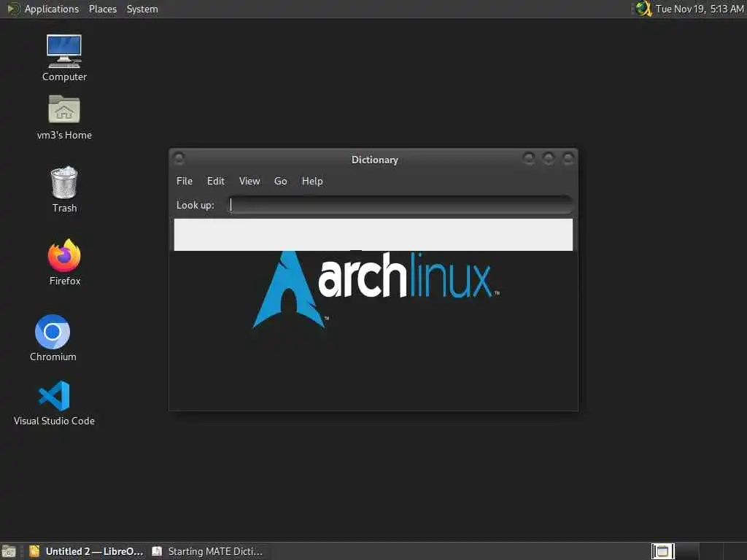Viewport: 747px width, 560px height.
Task: Open the Go menu in Dictionary
Action: (x=280, y=181)
